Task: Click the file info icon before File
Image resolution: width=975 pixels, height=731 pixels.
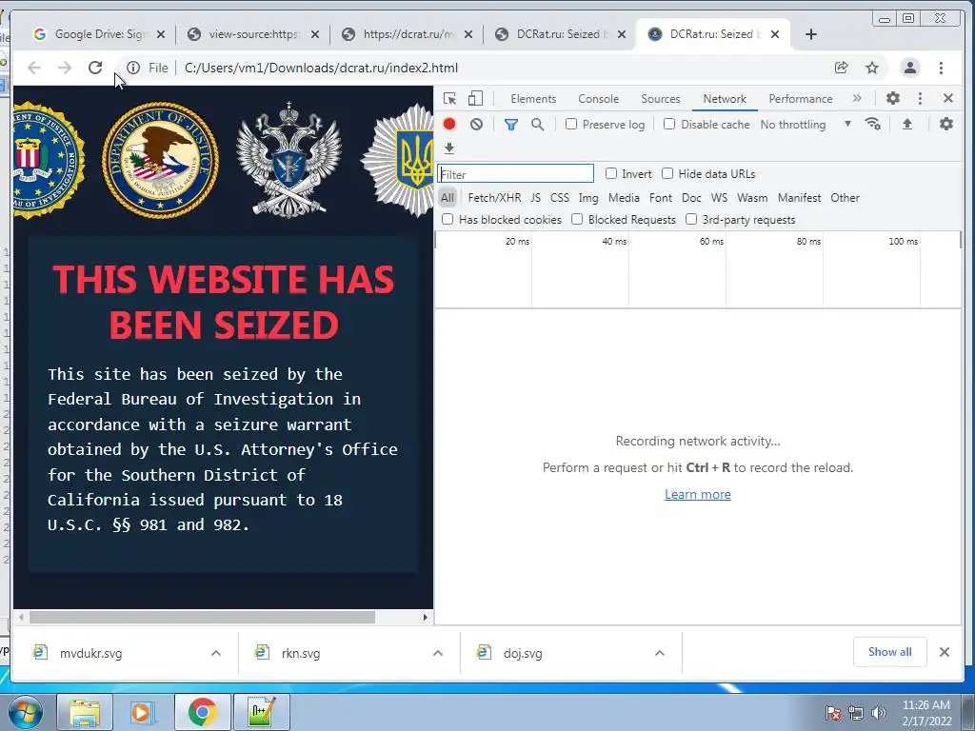Action: coord(133,68)
